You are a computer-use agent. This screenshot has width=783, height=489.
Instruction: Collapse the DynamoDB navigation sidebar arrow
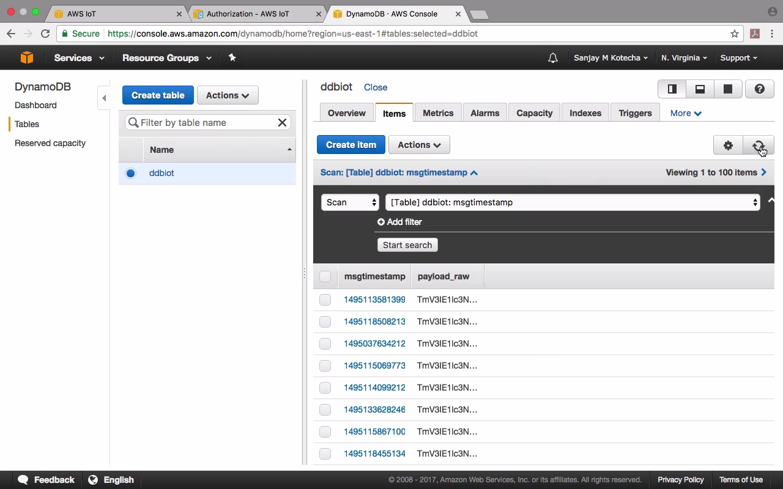[x=104, y=98]
